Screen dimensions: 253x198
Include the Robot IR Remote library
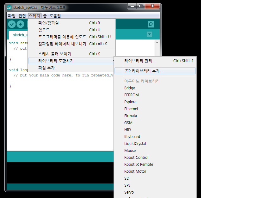(155, 164)
